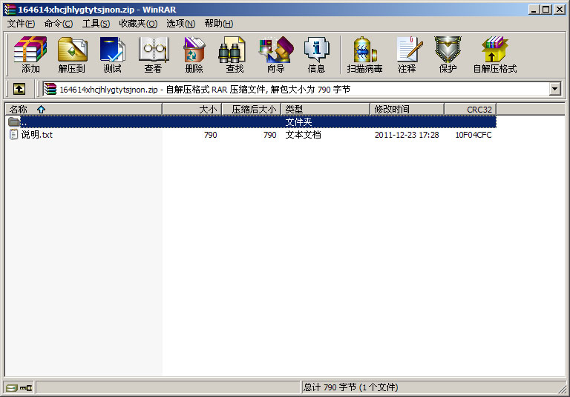Click the bottom-right window size grip
Viewport: 570px width, 397px height.
(562, 389)
